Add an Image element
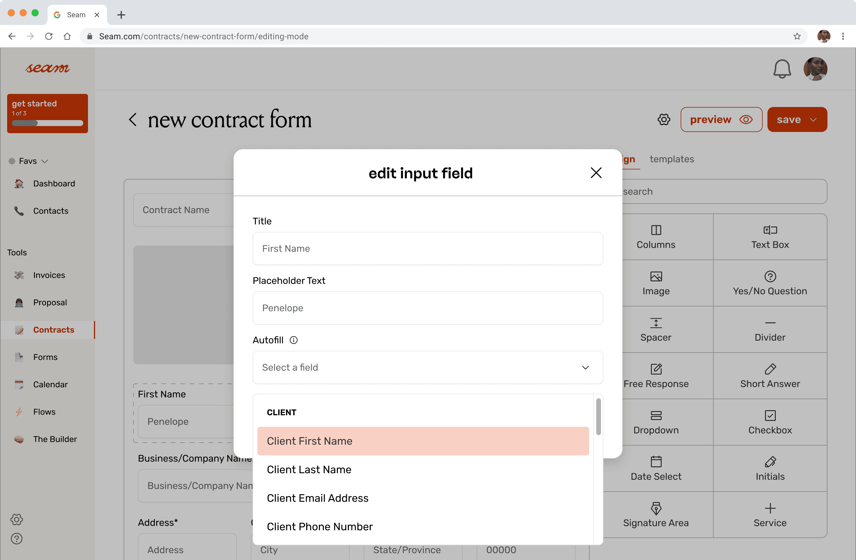Image resolution: width=856 pixels, height=560 pixels. (656, 283)
